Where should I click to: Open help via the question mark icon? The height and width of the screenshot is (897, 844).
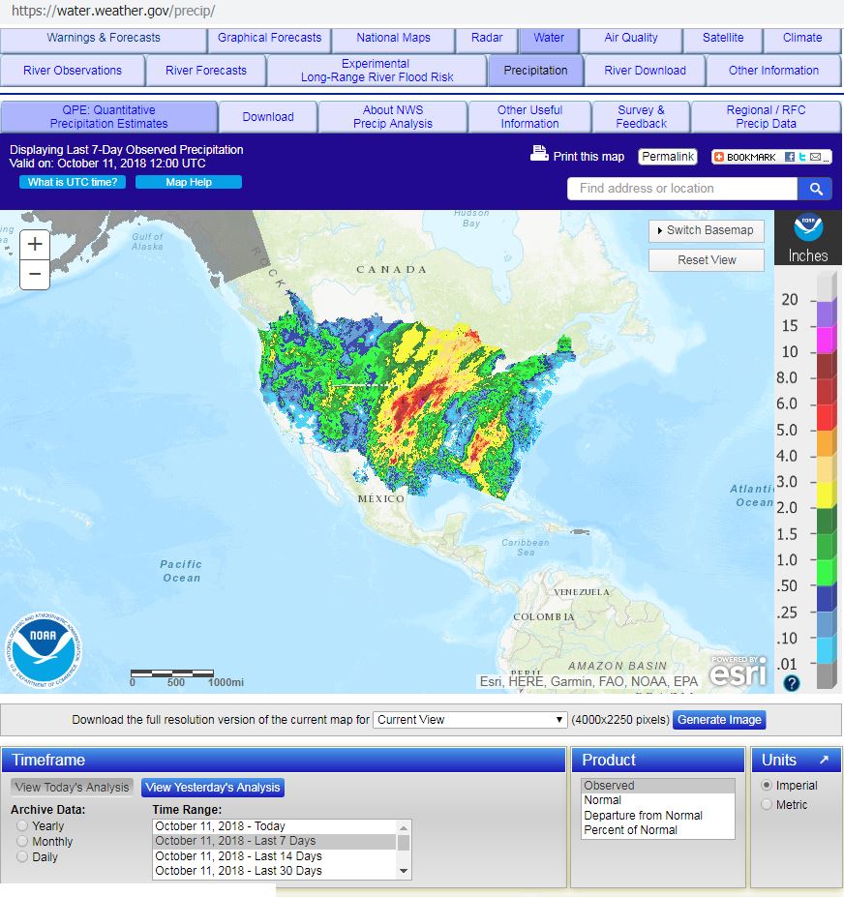point(791,683)
